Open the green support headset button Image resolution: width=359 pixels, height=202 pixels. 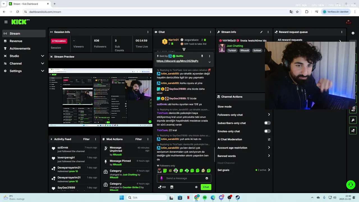pos(351,185)
